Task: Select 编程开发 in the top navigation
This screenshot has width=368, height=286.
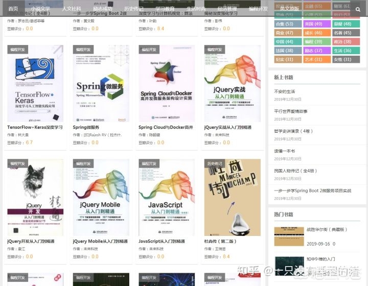Action: tap(258, 9)
